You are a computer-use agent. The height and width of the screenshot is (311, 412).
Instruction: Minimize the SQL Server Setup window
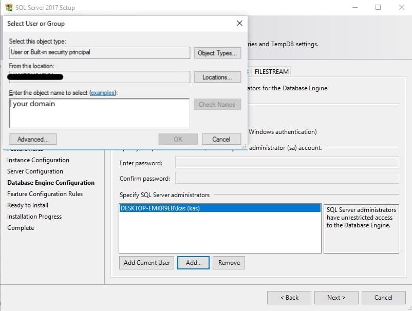(x=354, y=8)
